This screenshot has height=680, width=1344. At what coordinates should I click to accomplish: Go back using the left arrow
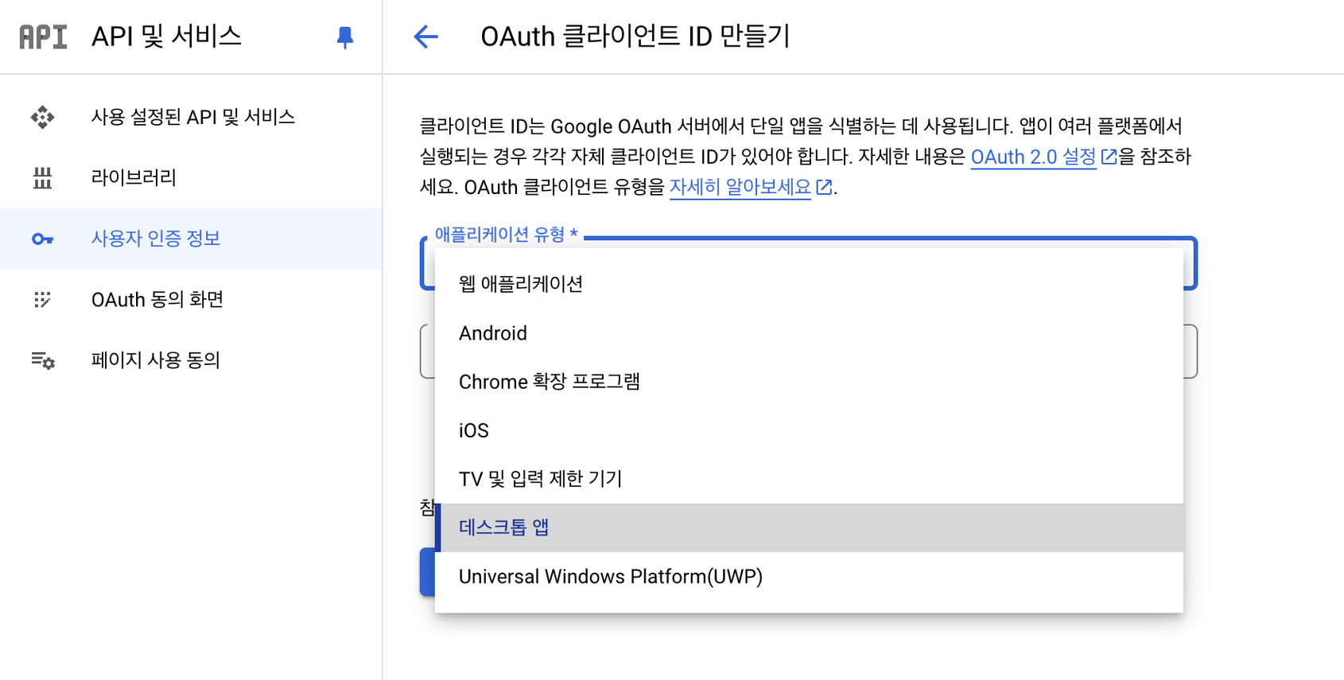[x=426, y=37]
